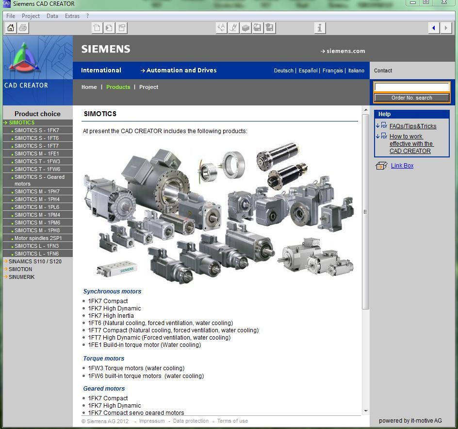Image resolution: width=458 pixels, height=429 pixels.
Task: Select SIMOTICS M - 1PH4
Action: click(38, 199)
